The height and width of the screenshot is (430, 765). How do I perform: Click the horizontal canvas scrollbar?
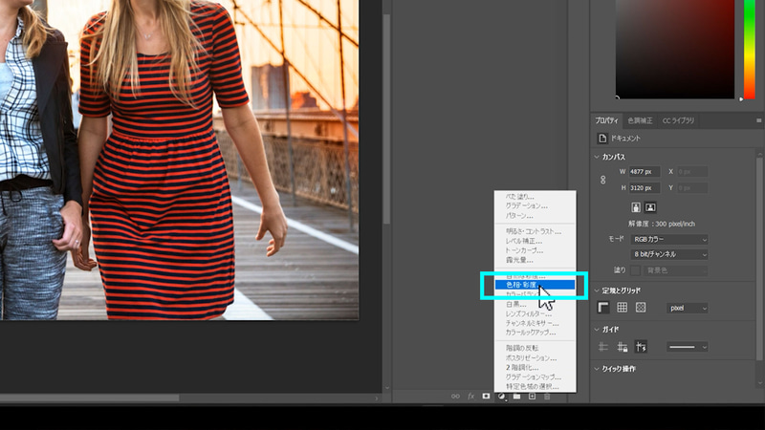point(89,398)
